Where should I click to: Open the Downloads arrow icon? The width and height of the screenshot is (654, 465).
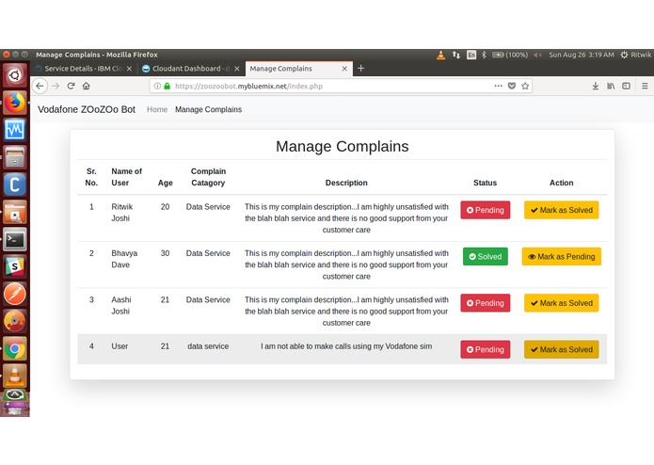[x=596, y=86]
